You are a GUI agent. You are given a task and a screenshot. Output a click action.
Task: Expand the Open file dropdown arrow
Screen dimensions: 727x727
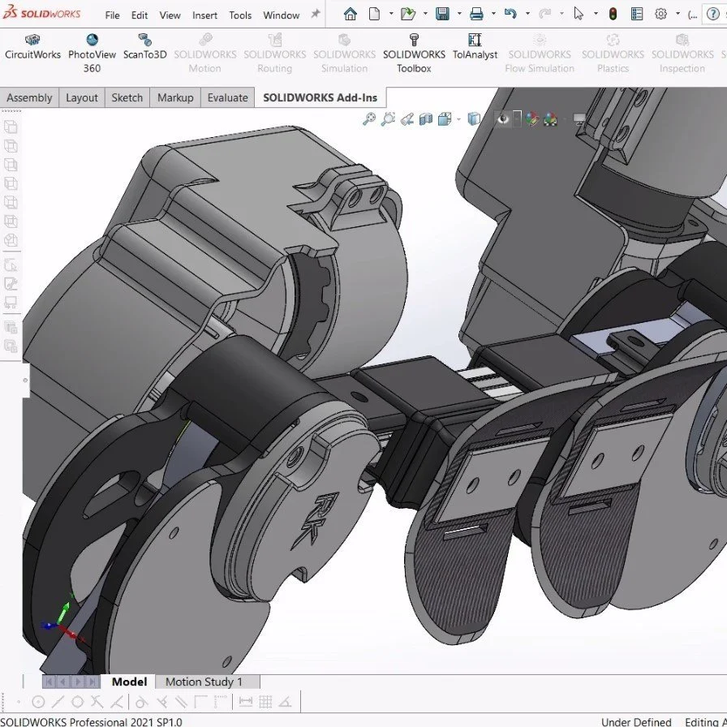pos(425,14)
